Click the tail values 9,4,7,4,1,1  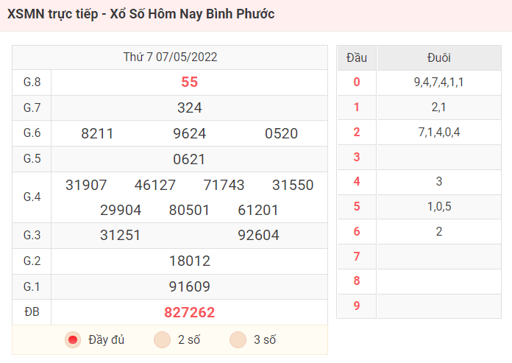(x=439, y=82)
